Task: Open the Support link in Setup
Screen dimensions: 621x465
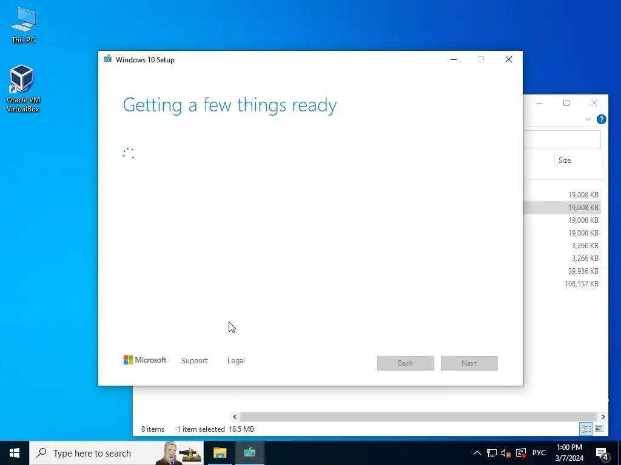Action: [x=195, y=361]
